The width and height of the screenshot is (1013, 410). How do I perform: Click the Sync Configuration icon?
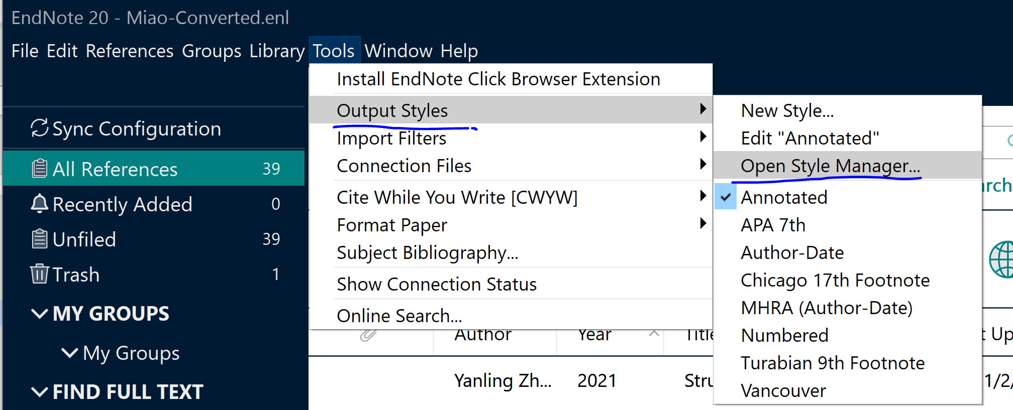pos(39,128)
